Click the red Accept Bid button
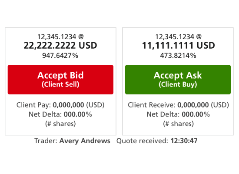 60,80
